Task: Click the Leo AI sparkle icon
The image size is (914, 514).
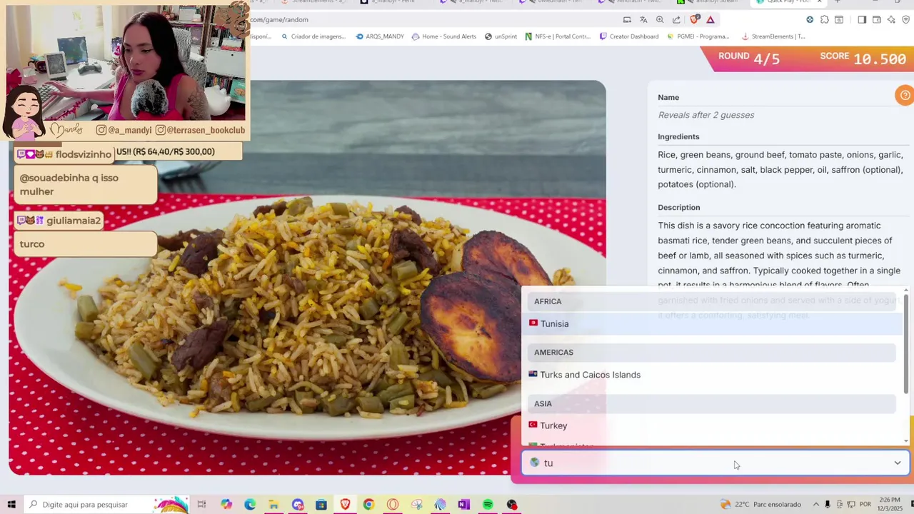Action: [891, 20]
